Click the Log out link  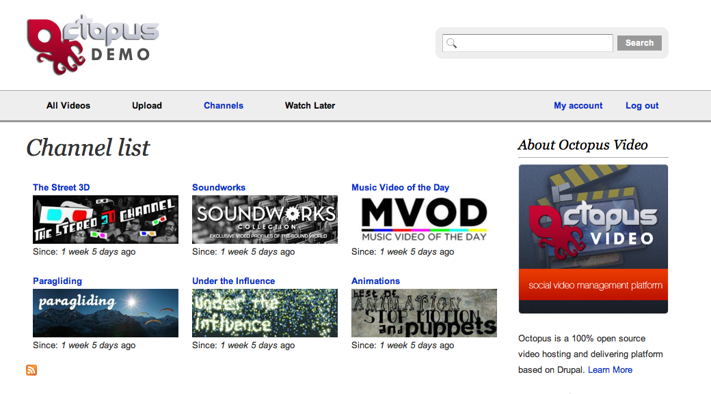pos(642,106)
